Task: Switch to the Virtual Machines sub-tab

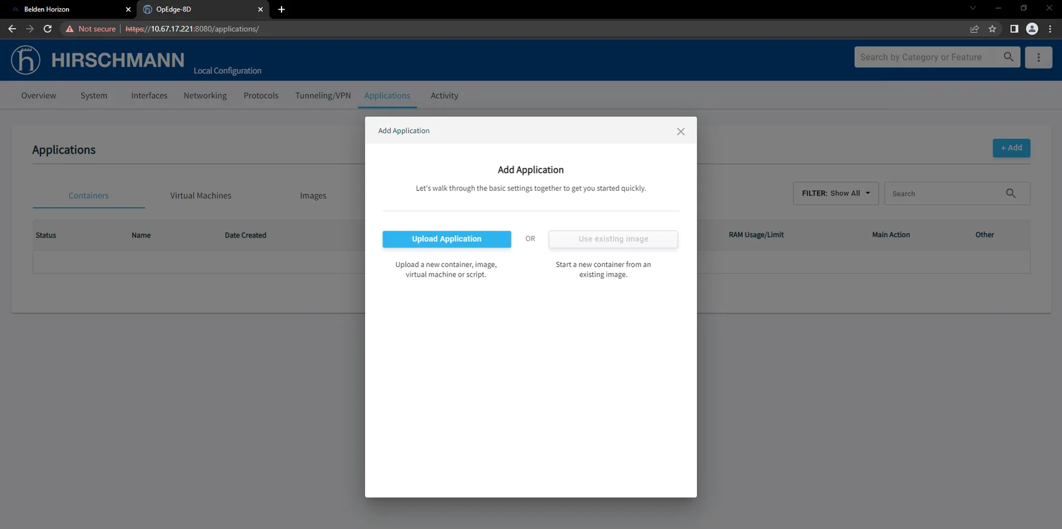Action: click(200, 195)
